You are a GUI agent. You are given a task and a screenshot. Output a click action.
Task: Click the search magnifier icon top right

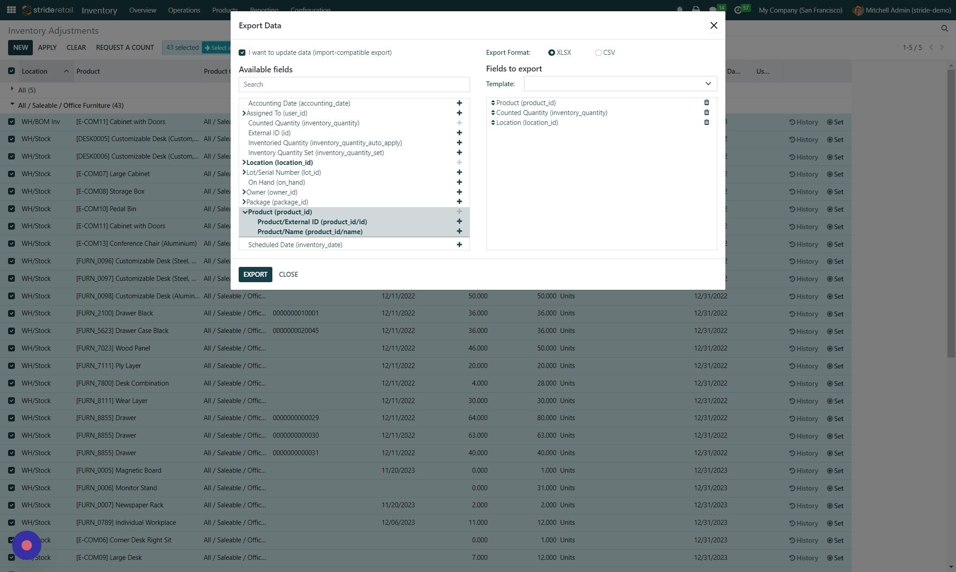pyautogui.click(x=944, y=28)
